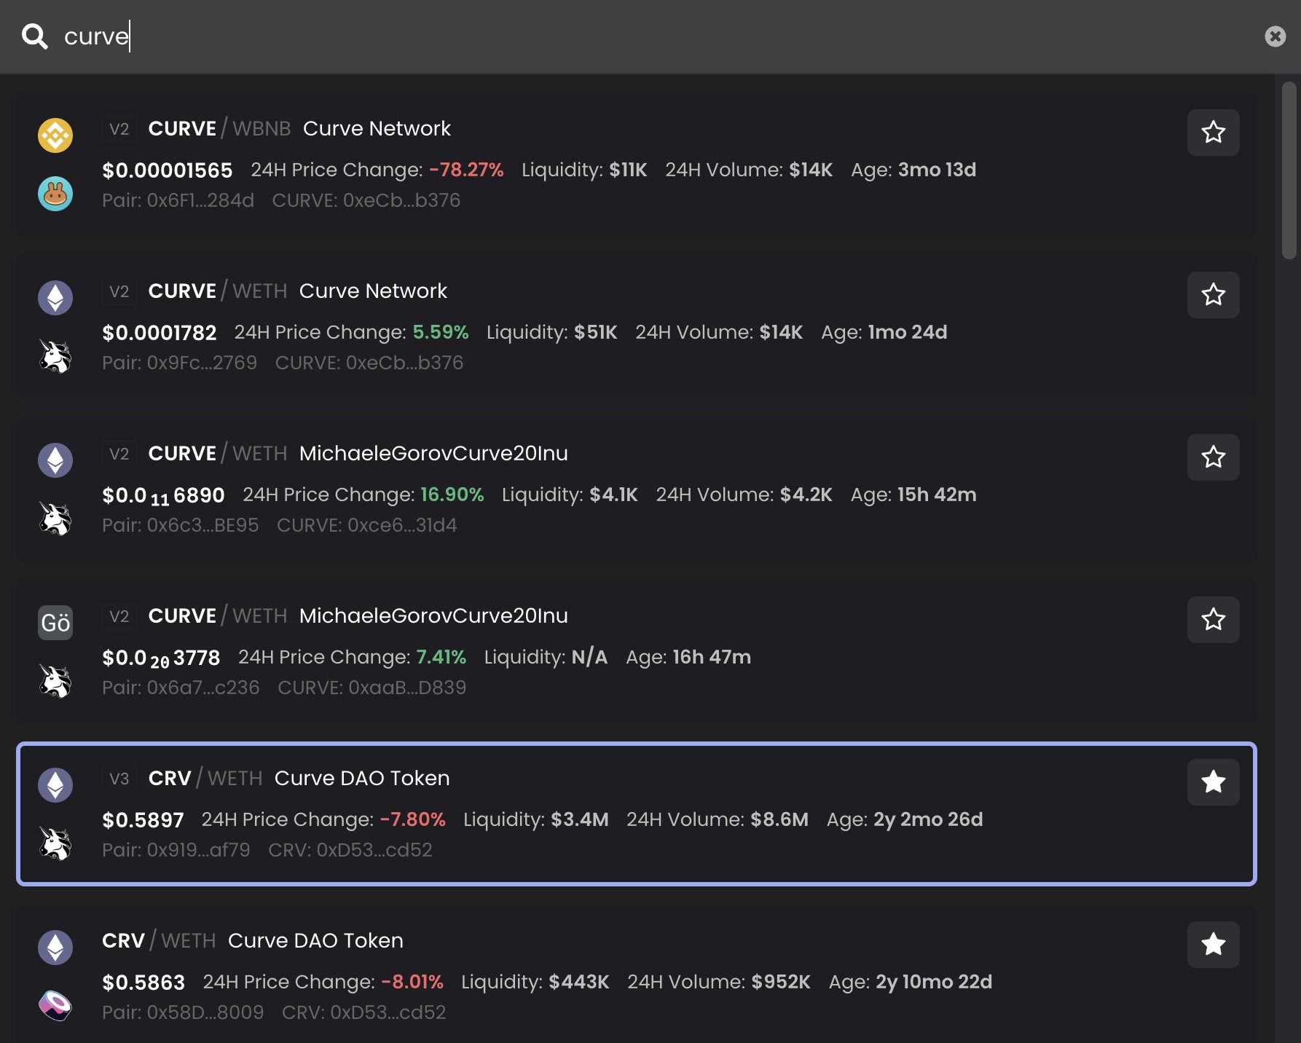Unfavorite the V3 CRV/WETH Curve DAO Token
The height and width of the screenshot is (1043, 1301).
click(1213, 782)
